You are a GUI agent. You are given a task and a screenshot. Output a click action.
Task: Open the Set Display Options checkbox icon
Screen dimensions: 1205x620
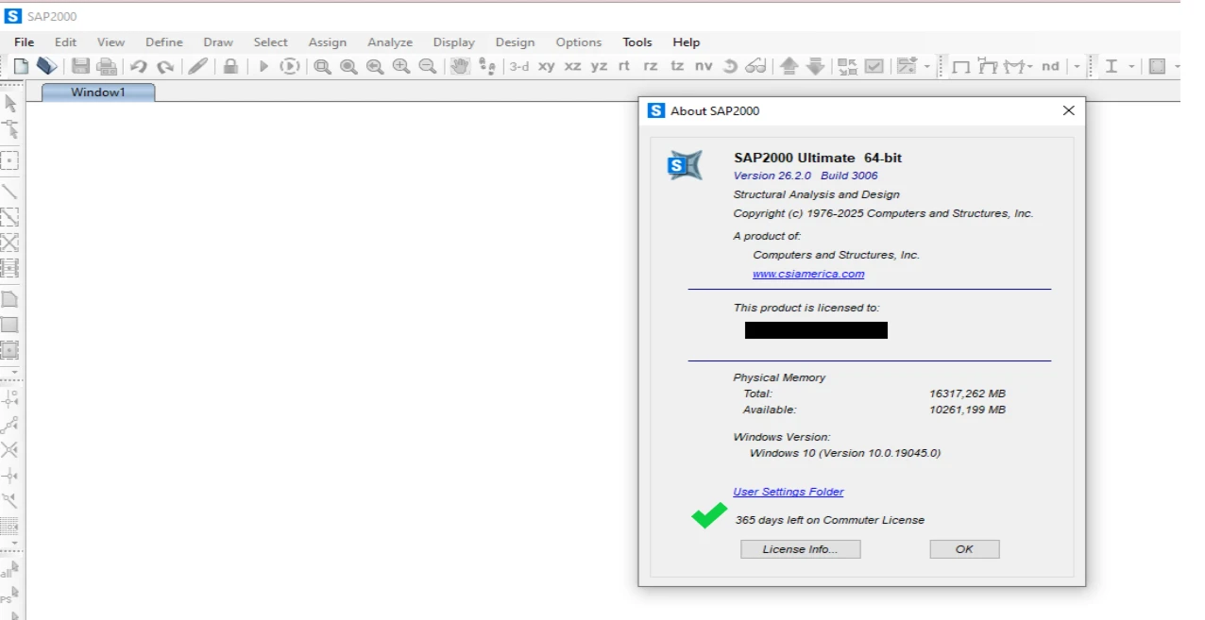(x=873, y=66)
